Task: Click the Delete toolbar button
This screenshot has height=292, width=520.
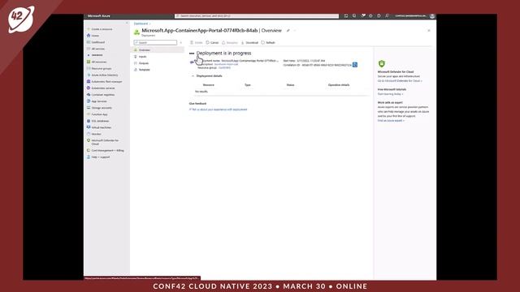Action: (x=196, y=43)
